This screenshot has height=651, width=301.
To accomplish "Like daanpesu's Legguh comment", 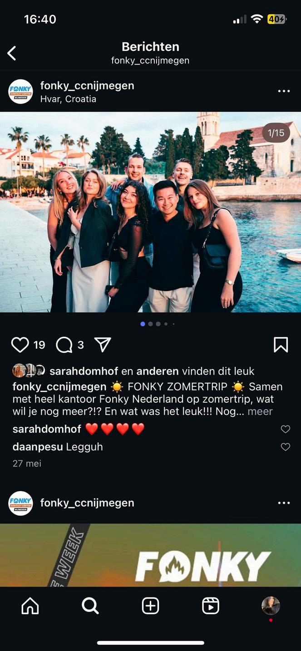I will (x=286, y=447).
